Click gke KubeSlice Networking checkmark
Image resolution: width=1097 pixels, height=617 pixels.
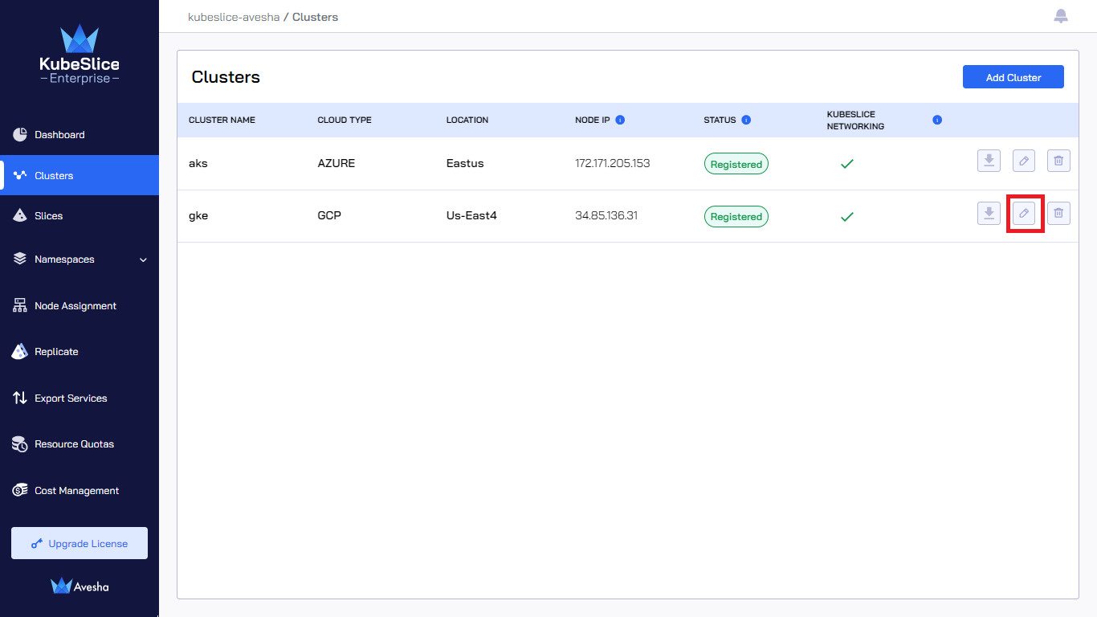coord(846,216)
